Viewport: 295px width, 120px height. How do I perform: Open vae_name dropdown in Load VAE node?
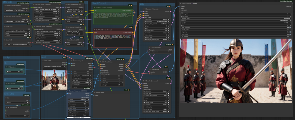click(17, 45)
